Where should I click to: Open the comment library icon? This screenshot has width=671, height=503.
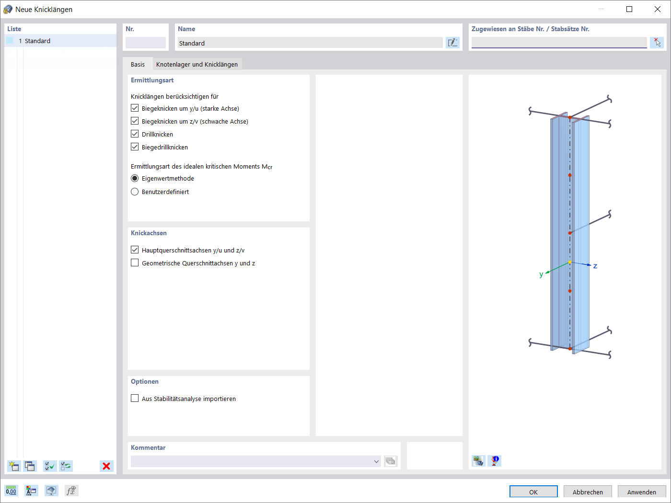tap(391, 461)
